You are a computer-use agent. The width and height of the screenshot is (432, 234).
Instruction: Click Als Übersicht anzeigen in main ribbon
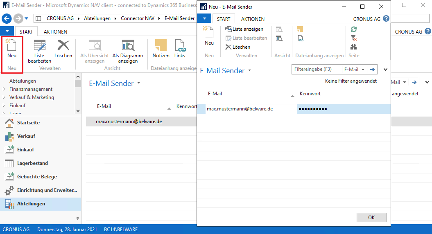click(95, 52)
